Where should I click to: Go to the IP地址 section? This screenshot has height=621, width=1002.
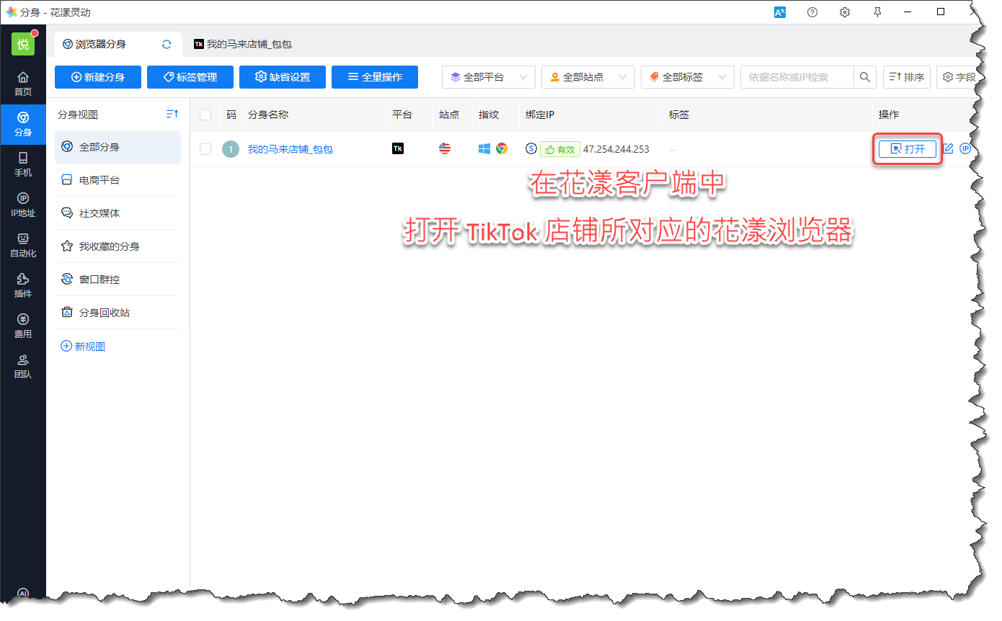click(x=23, y=205)
